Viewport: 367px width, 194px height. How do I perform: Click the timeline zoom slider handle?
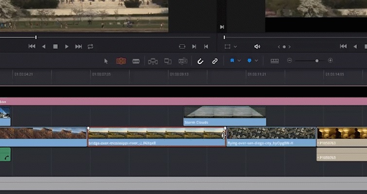[x=317, y=61]
